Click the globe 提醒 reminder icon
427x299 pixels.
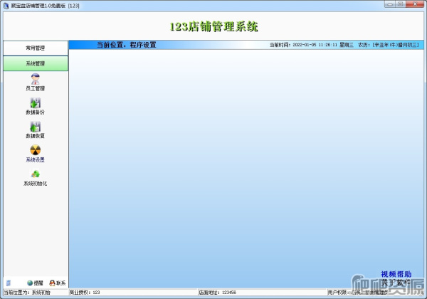(x=35, y=283)
